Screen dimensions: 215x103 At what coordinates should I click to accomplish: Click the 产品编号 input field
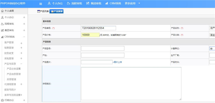[99, 28]
